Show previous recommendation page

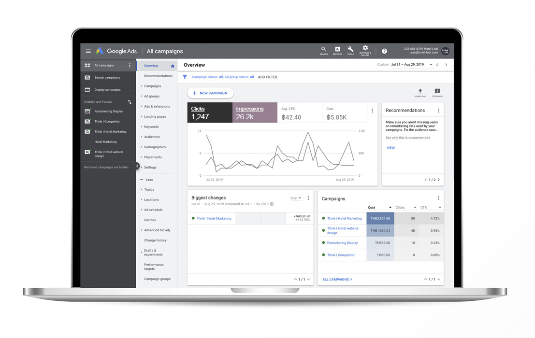tap(425, 180)
